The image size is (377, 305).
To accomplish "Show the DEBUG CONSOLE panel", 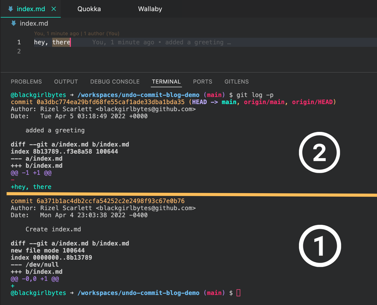I will click(x=115, y=81).
